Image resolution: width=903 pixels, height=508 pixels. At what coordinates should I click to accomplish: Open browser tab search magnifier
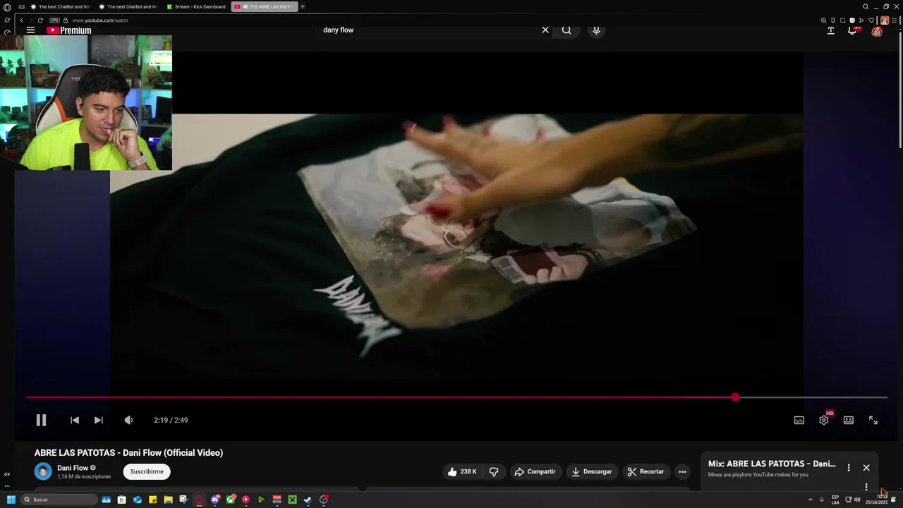click(866, 6)
